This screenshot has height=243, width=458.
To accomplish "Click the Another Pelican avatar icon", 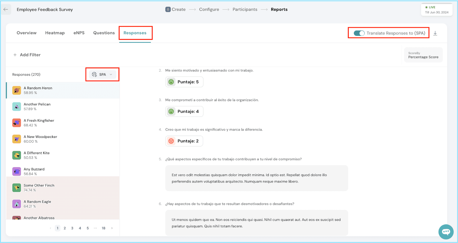I will pyautogui.click(x=17, y=107).
